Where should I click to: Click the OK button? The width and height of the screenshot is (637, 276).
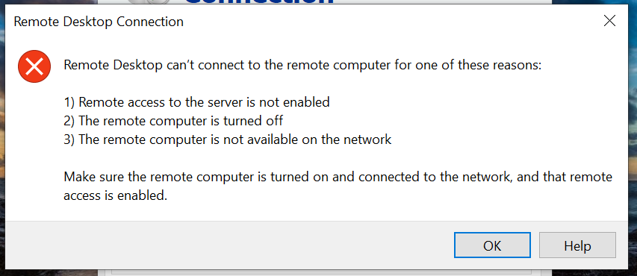click(x=492, y=245)
